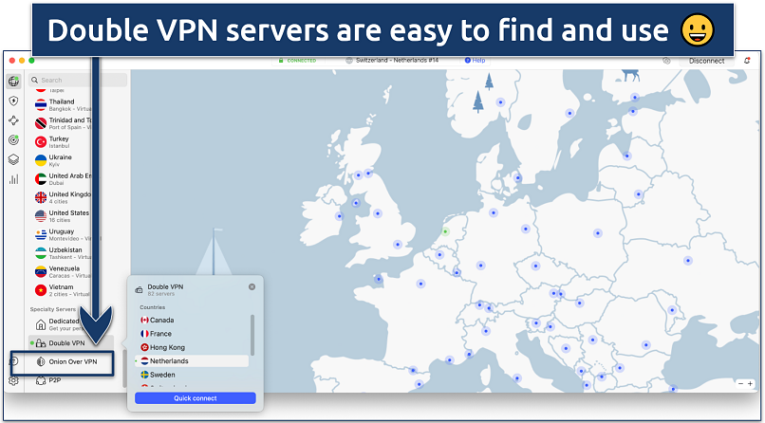Open the shield Threat Protection icon
Screen dimensions: 765x423
coord(13,101)
